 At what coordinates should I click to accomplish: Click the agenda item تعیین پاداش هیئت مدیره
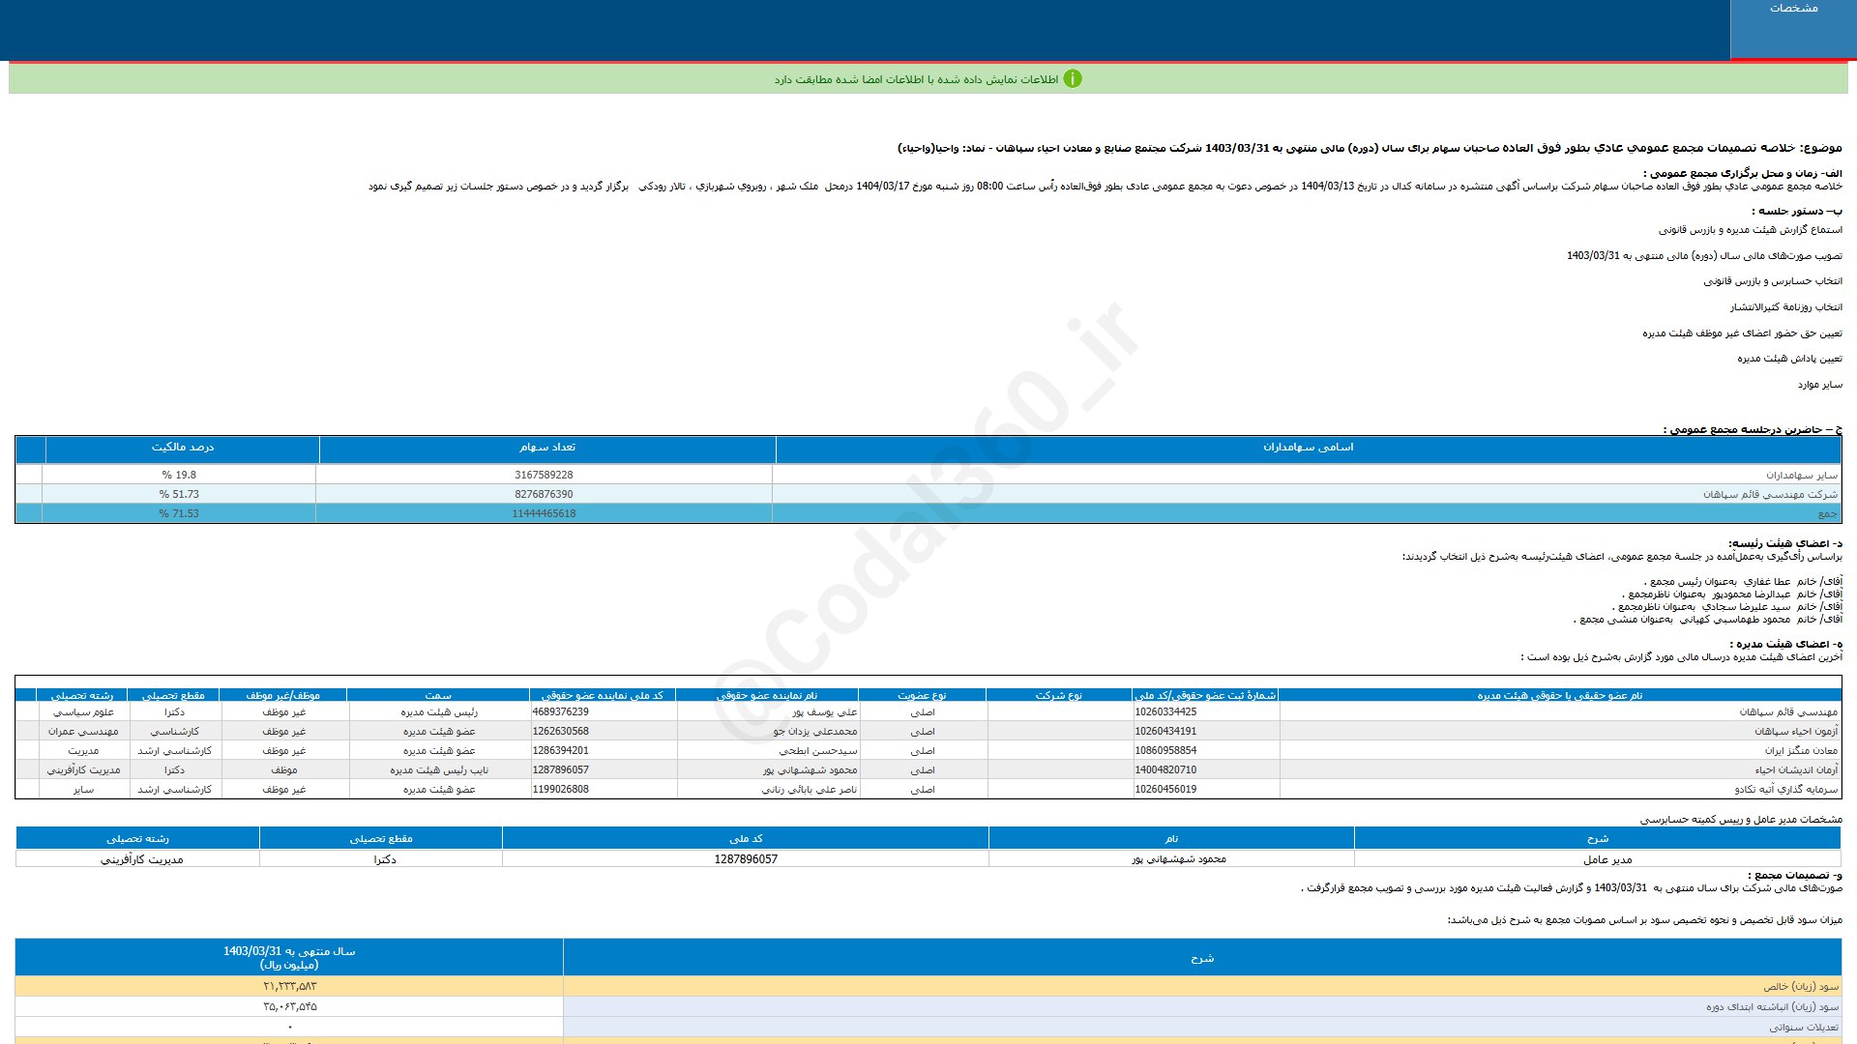(x=1789, y=359)
